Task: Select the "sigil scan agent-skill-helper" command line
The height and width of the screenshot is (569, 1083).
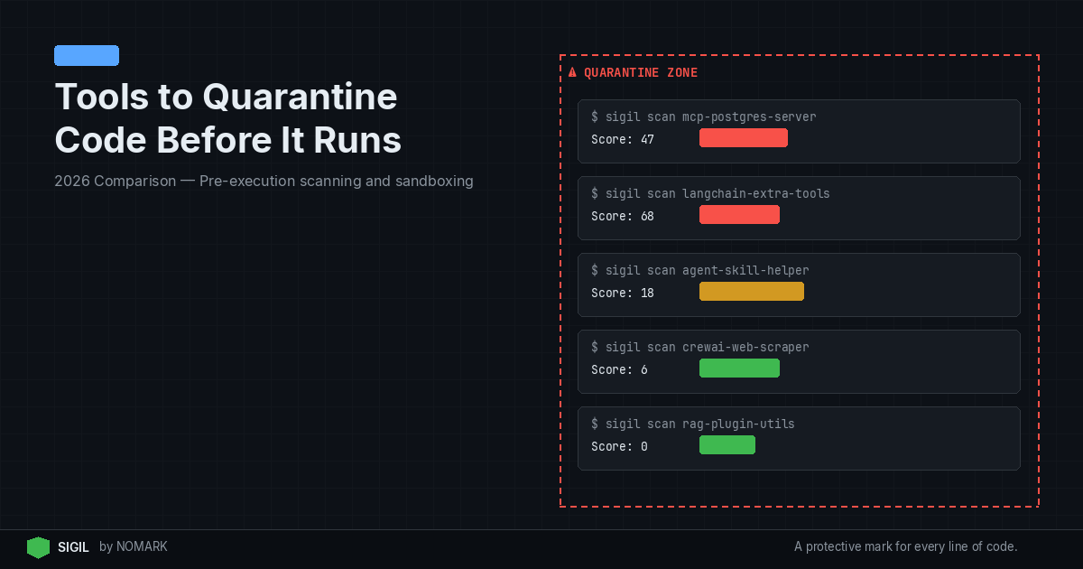Action: click(x=699, y=271)
